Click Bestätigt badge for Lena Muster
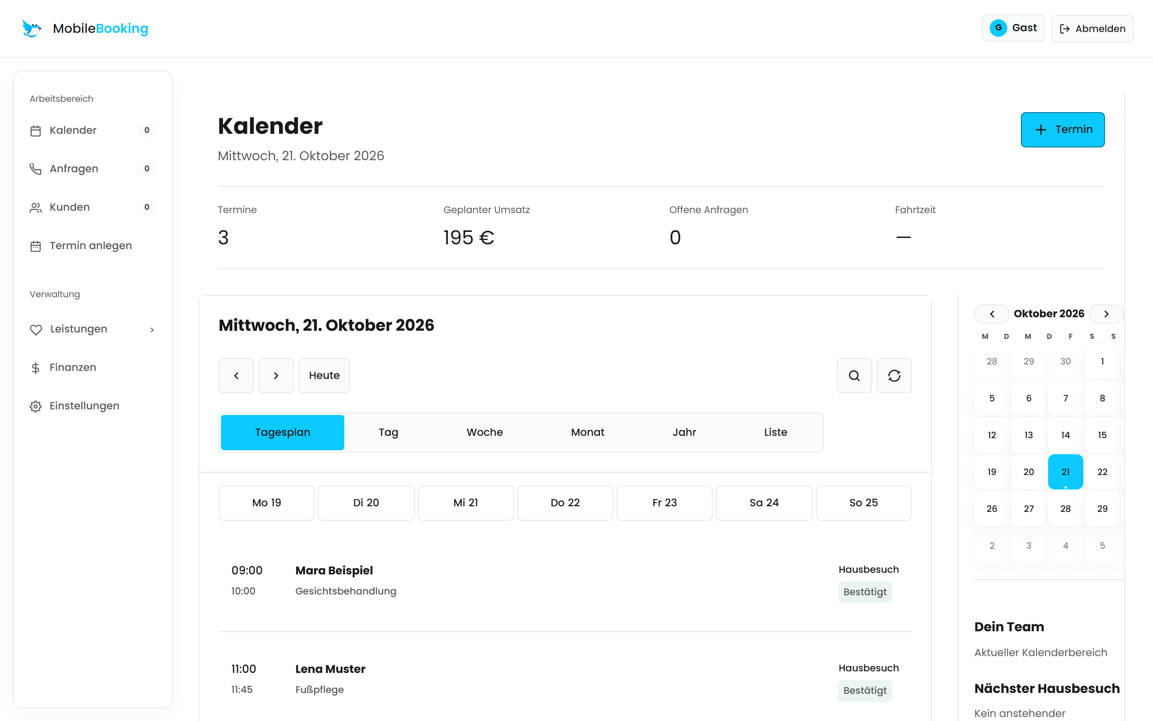The width and height of the screenshot is (1153, 721). pyautogui.click(x=865, y=691)
